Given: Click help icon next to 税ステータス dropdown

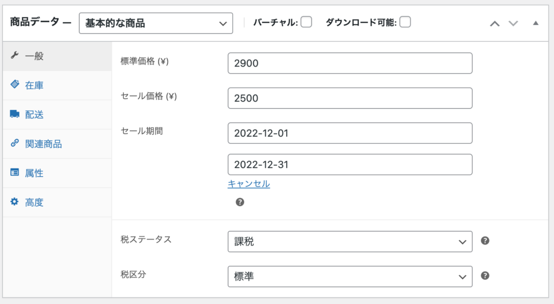Looking at the screenshot, I should tap(485, 241).
